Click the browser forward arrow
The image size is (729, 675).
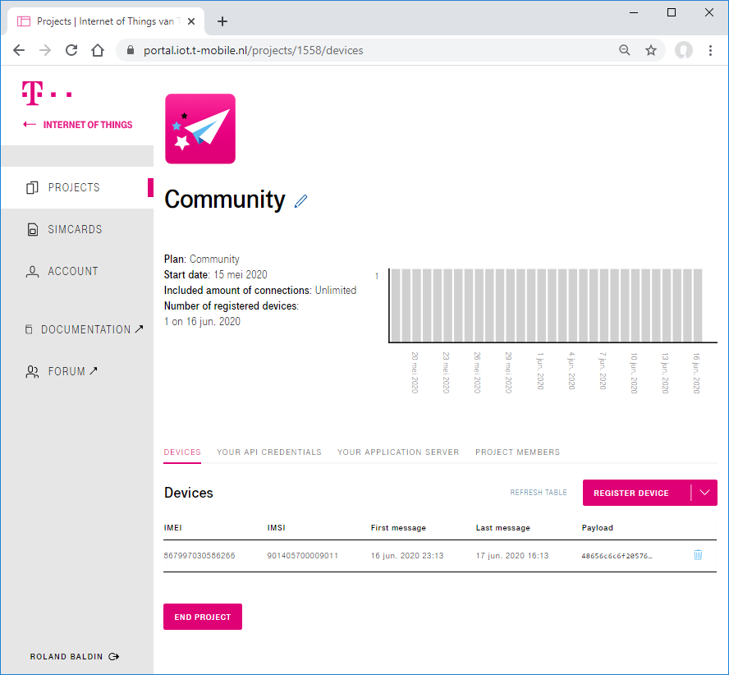[x=45, y=50]
